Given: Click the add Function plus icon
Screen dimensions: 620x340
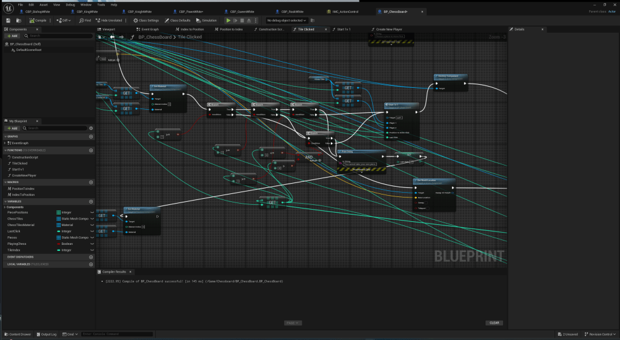Looking at the screenshot, I should (x=91, y=150).
